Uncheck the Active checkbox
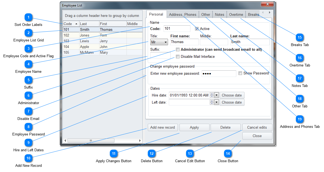Screen dimensions: 324x172 tap(197, 29)
